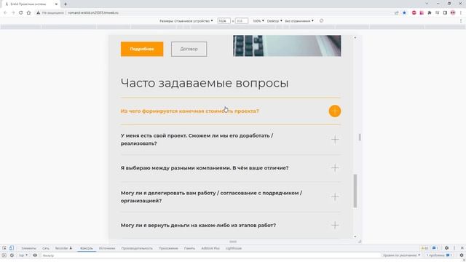This screenshot has width=466, height=262.
Task: Open the Desktop device type dropdown
Action: (x=275, y=21)
